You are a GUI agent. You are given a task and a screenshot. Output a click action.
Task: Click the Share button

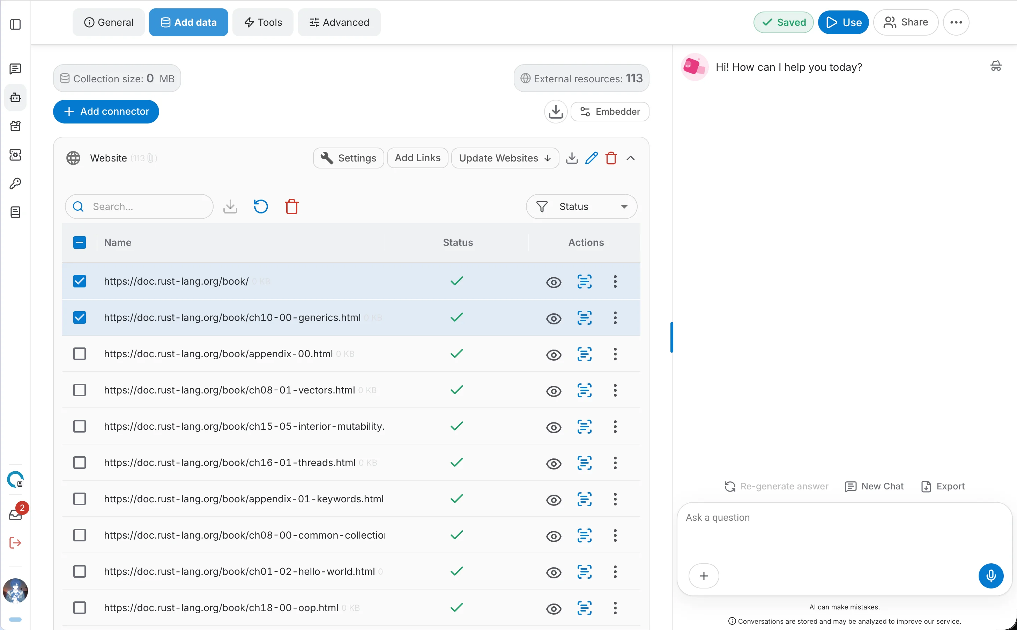(x=905, y=22)
